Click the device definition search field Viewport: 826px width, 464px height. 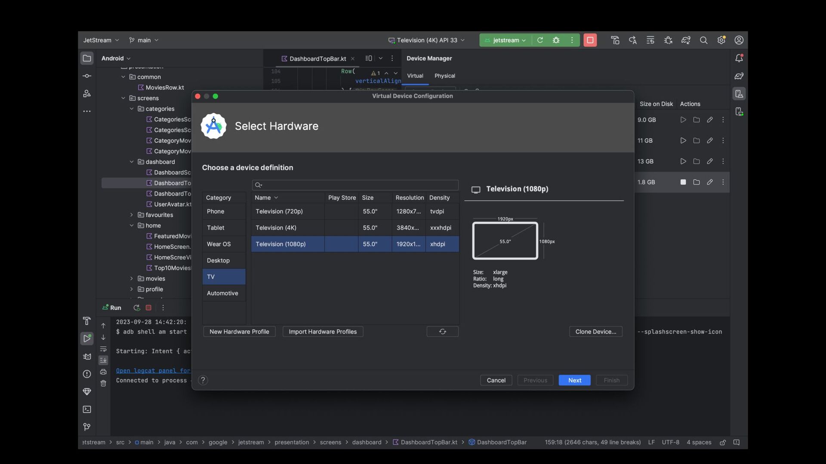pyautogui.click(x=355, y=185)
